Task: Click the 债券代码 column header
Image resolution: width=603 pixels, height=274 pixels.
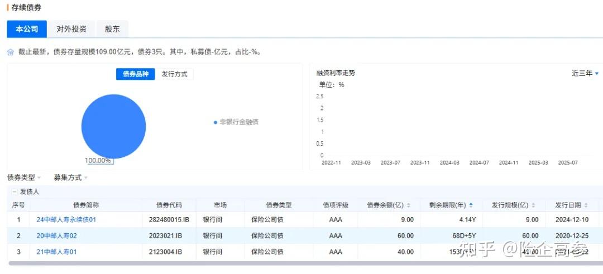Action: pyautogui.click(x=169, y=205)
